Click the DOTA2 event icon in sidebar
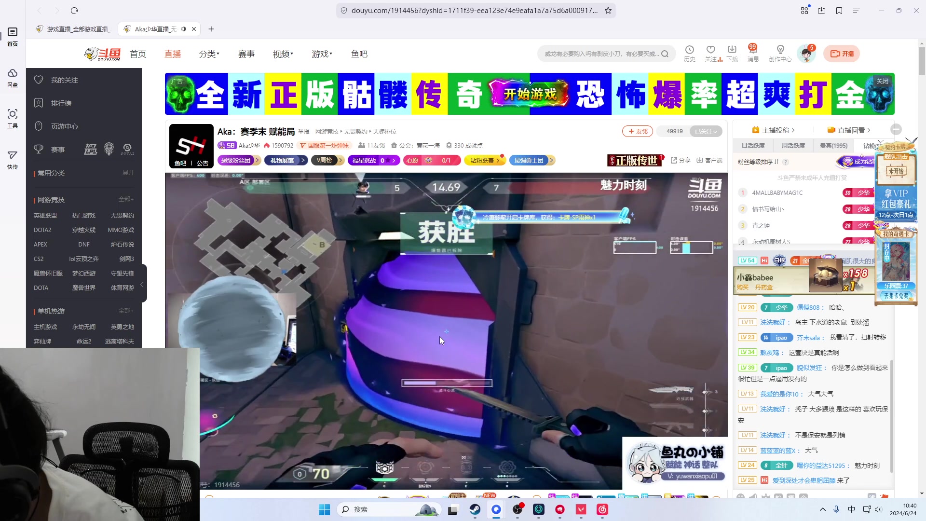Image resolution: width=926 pixels, height=521 pixels. pos(127,150)
